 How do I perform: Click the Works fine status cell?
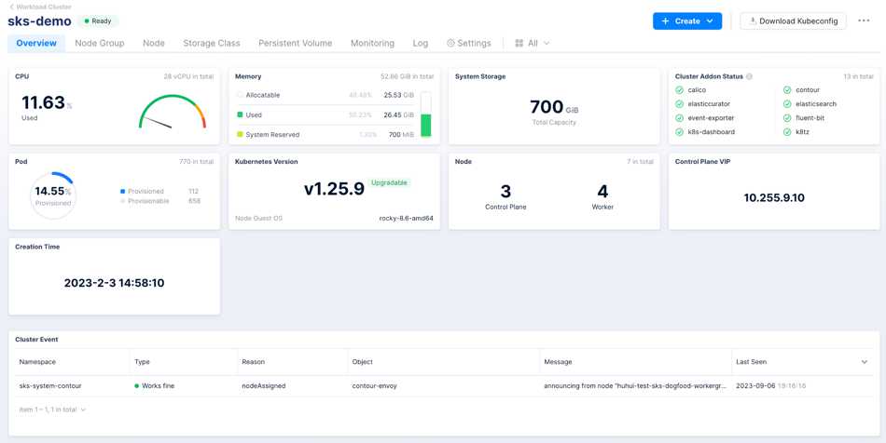point(154,386)
